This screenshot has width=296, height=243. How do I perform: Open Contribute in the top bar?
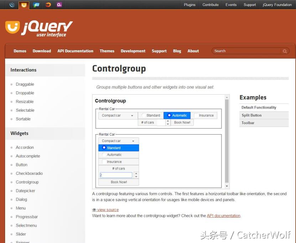point(211,5)
